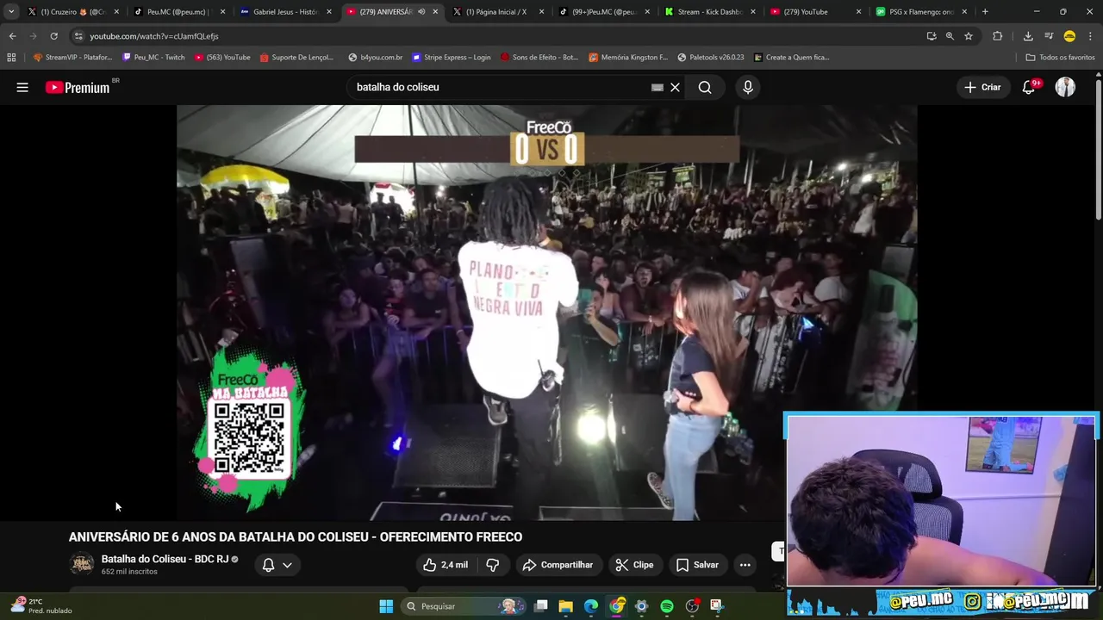
Task: Switch to Página Inicial / X tab
Action: [496, 12]
